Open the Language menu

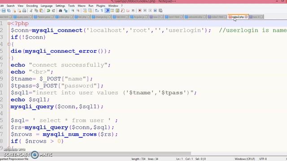point(47,6)
